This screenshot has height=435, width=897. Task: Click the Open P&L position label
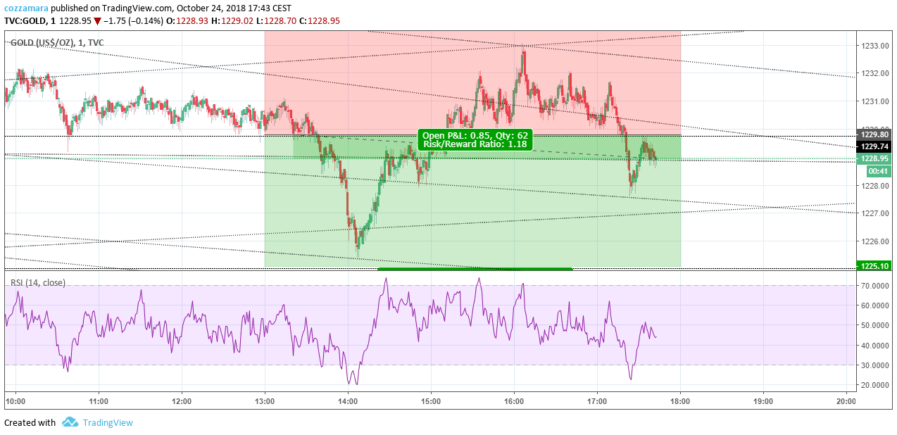coord(475,139)
